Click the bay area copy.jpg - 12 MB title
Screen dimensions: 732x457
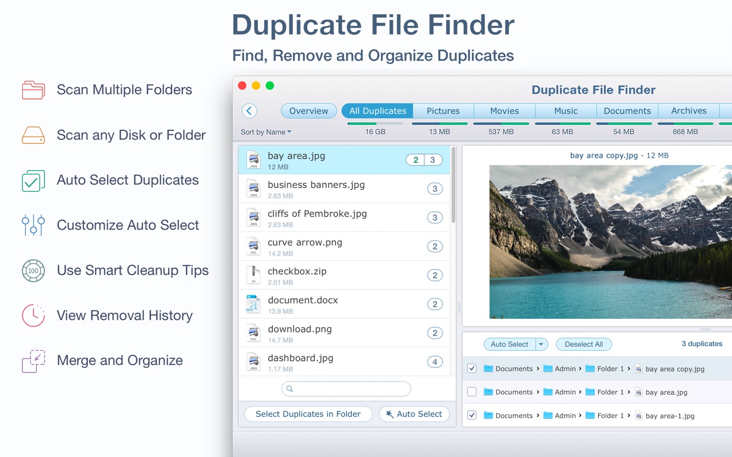[x=619, y=155]
